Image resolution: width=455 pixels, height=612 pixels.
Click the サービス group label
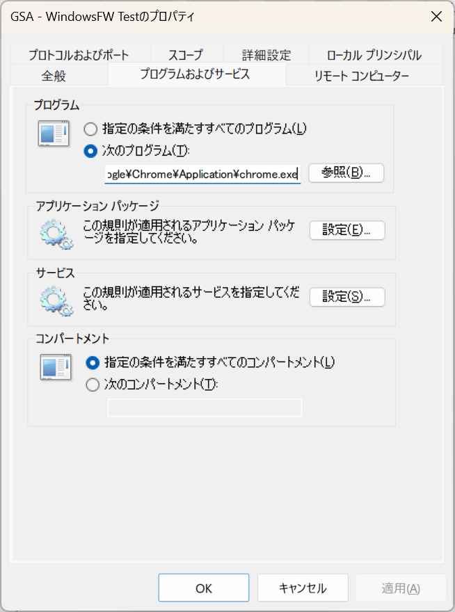55,273
